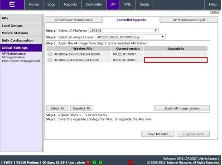Click the green 2 status icon

pyautogui.click(x=100, y=162)
